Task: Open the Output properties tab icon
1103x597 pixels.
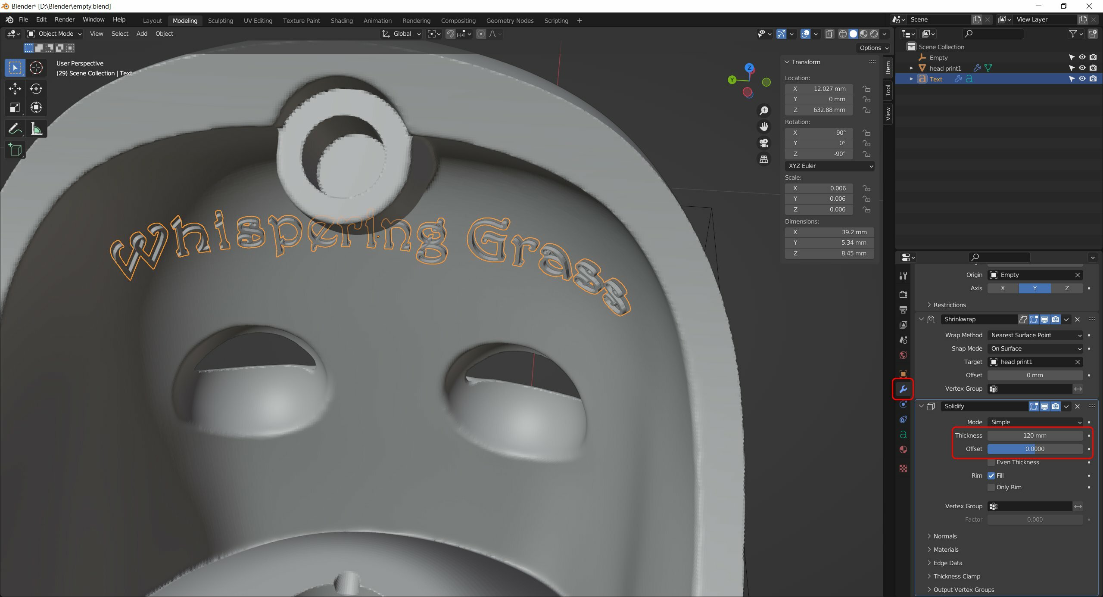Action: tap(903, 310)
